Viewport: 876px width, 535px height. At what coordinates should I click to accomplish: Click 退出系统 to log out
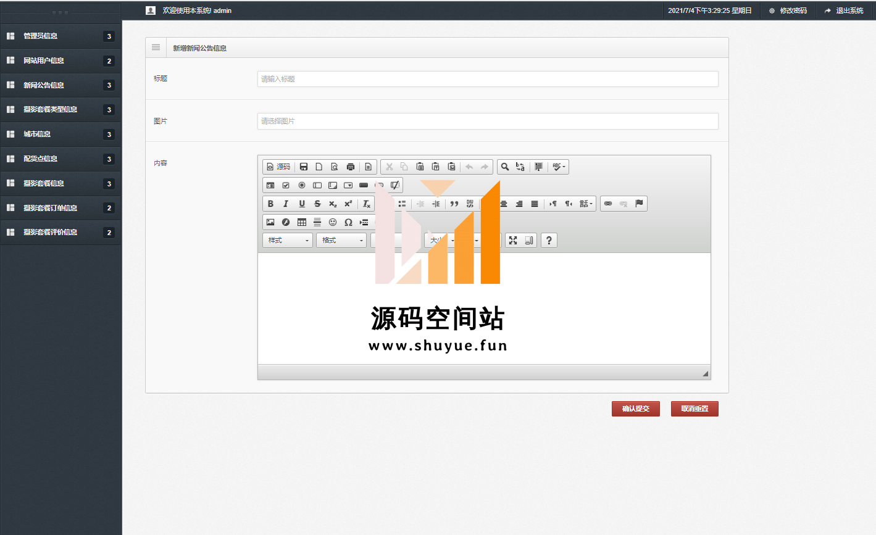pos(844,10)
